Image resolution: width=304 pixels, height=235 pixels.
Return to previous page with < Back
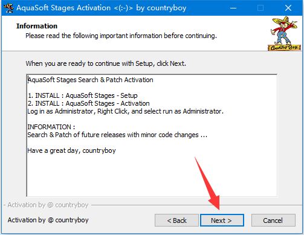176,221
